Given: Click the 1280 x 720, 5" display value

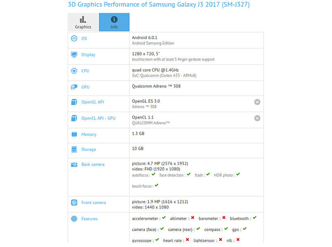Looking at the screenshot, I should click(146, 54).
